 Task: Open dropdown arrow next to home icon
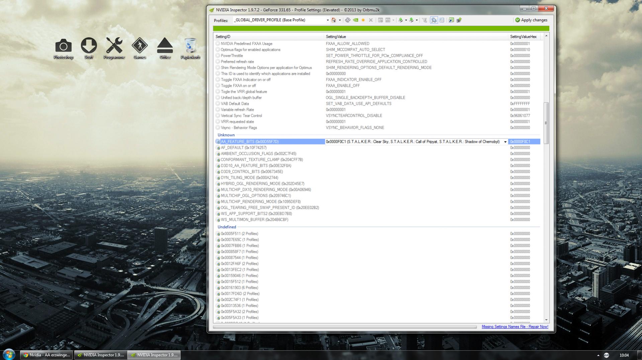(340, 20)
